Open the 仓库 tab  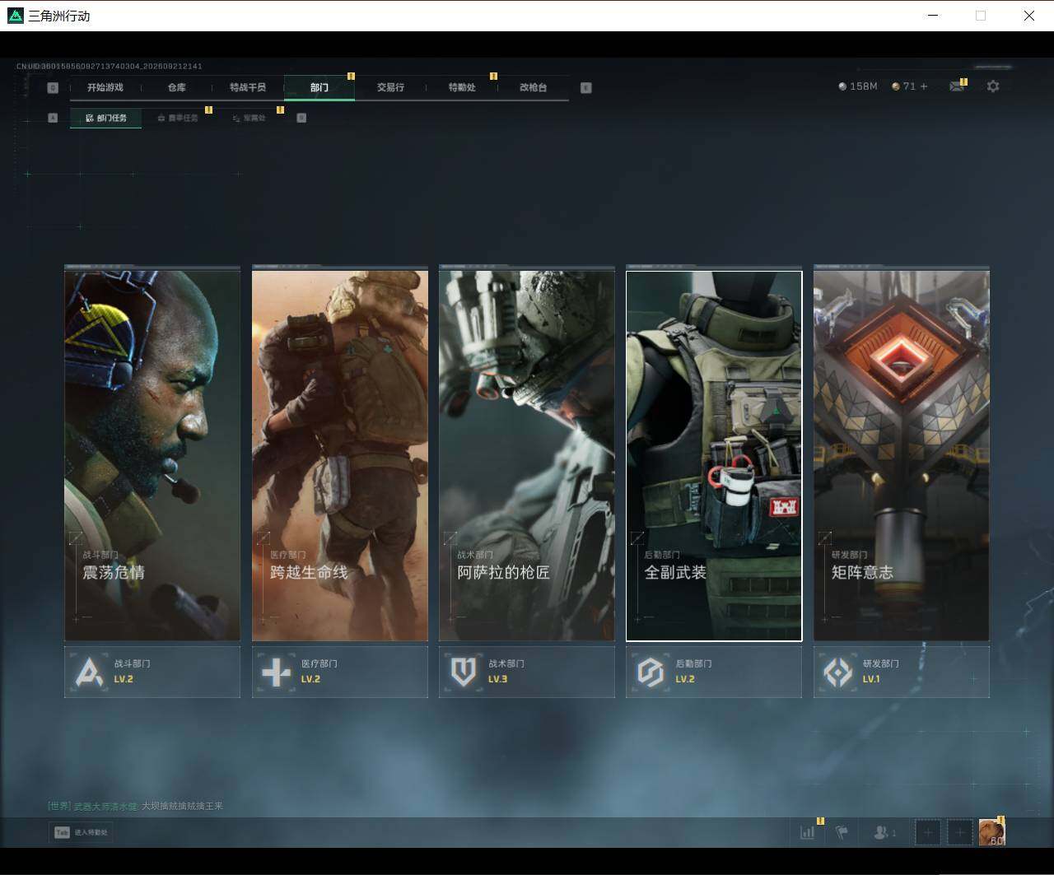click(177, 87)
